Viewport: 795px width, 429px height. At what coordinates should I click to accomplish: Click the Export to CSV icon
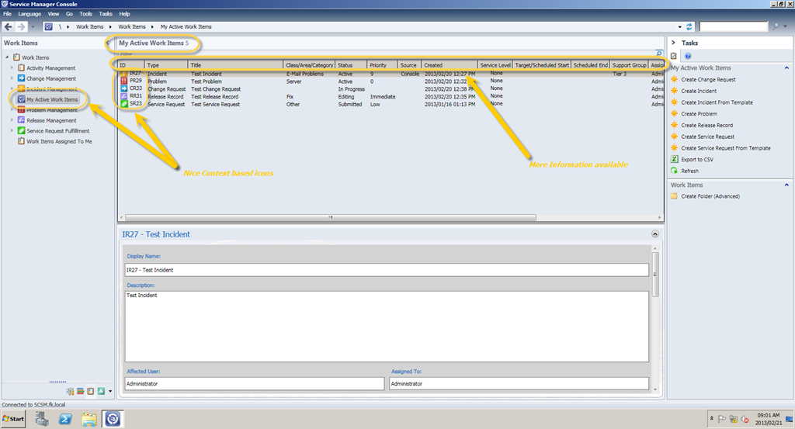coord(674,159)
